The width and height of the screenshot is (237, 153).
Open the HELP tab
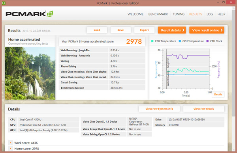[221, 14]
